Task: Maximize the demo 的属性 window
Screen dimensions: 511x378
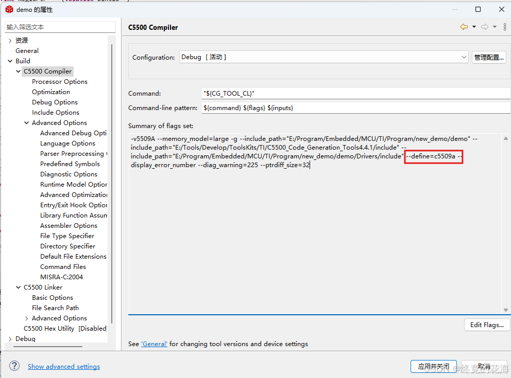Action: point(478,9)
